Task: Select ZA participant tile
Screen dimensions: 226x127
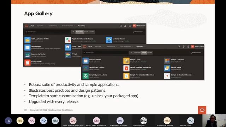Action: pyautogui.click(x=73, y=121)
